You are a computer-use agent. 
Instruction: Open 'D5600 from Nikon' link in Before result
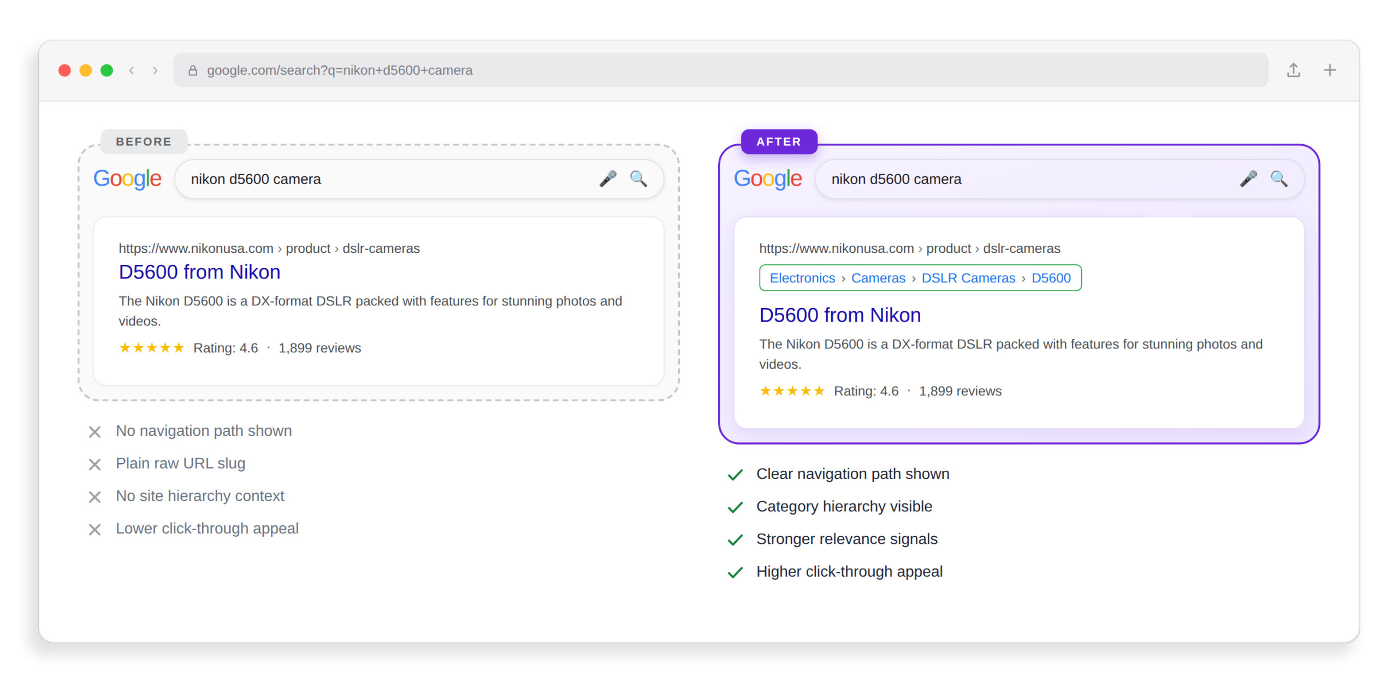coord(199,272)
